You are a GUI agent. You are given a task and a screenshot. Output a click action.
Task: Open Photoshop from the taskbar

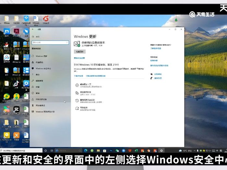[111, 151]
